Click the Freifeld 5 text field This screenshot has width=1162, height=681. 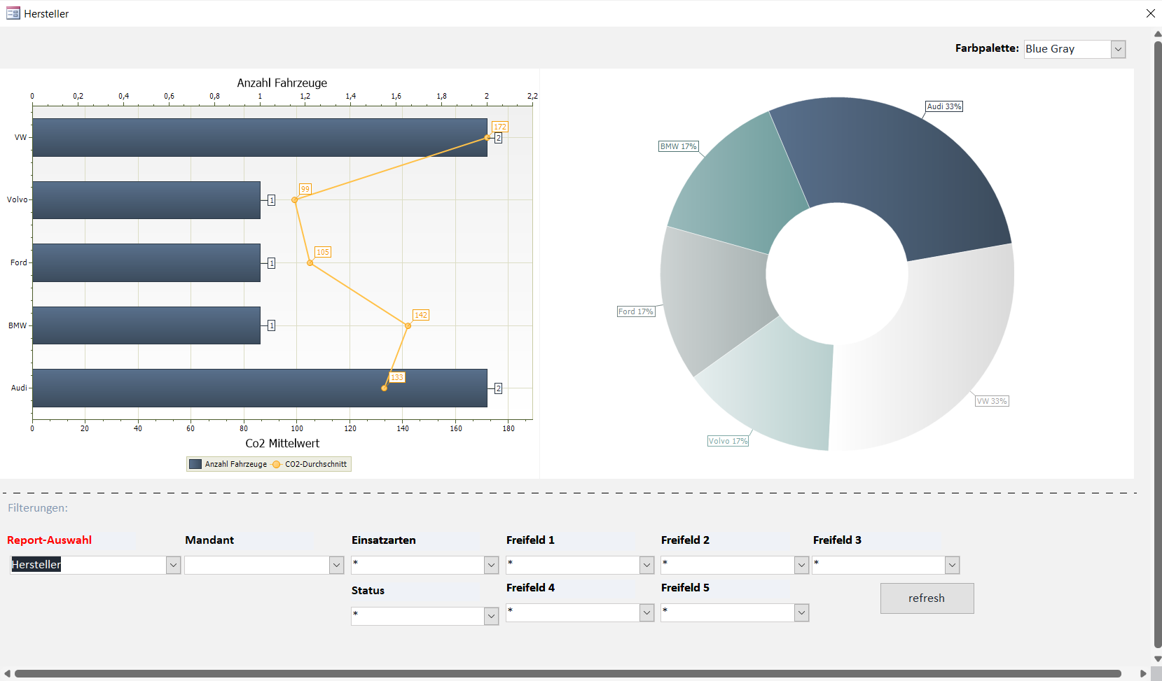click(x=727, y=612)
